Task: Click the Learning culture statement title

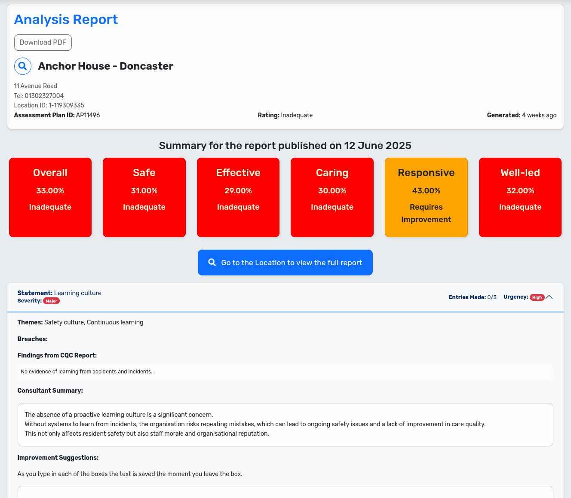Action: [77, 293]
